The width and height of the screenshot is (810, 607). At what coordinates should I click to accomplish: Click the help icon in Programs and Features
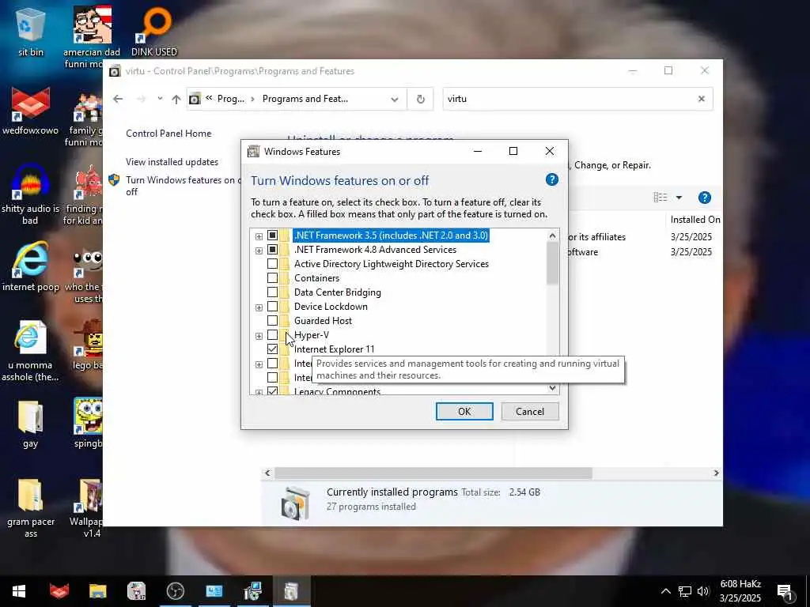click(x=705, y=198)
